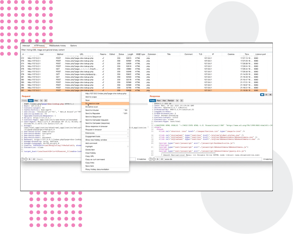Select combined tabbed layout icon

[270, 95]
